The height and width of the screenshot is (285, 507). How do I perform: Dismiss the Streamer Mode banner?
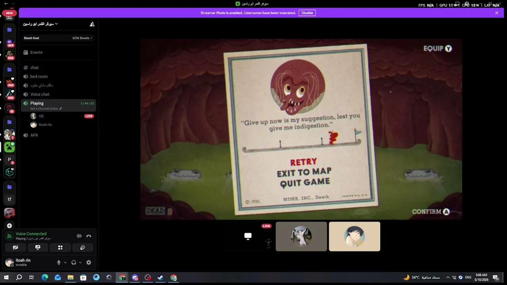[497, 13]
